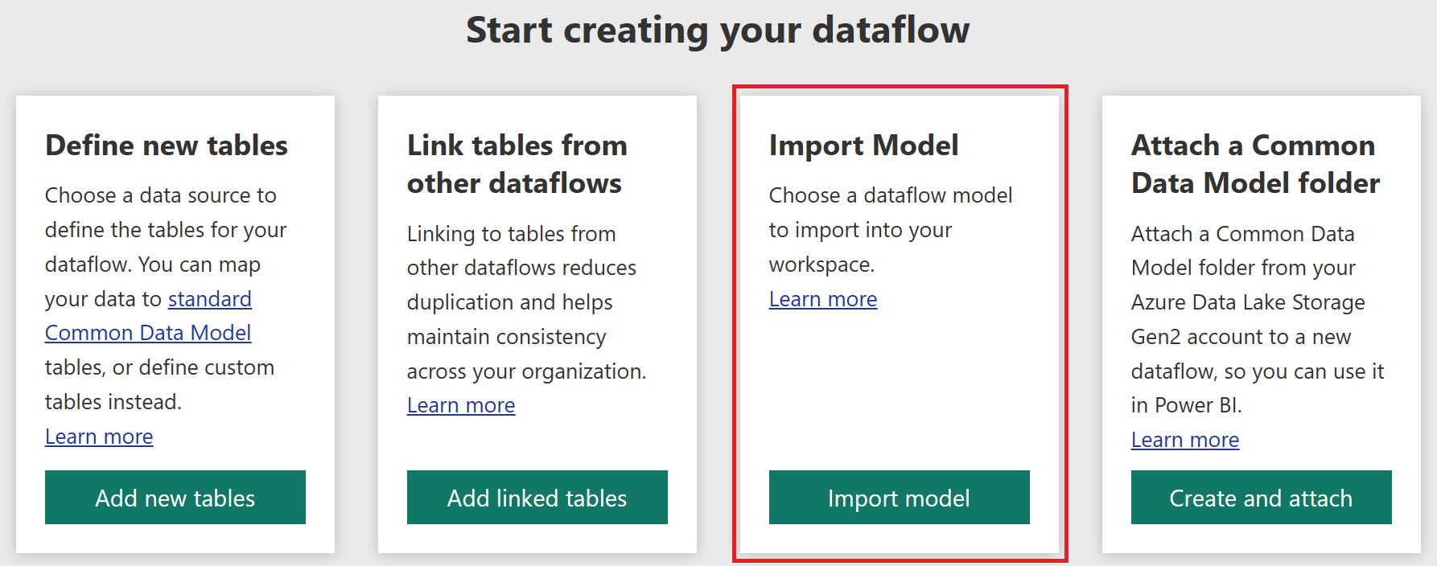Screen dimensions: 1437x566
Task: Click the Import Model heading
Action: (x=863, y=146)
